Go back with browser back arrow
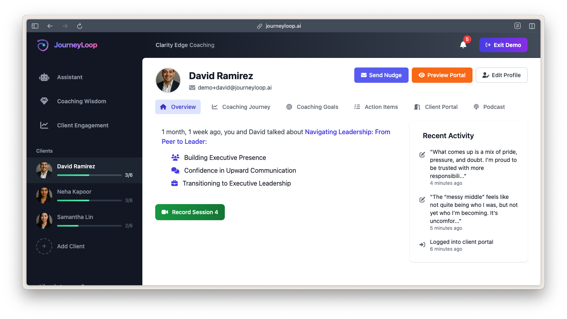 point(50,26)
